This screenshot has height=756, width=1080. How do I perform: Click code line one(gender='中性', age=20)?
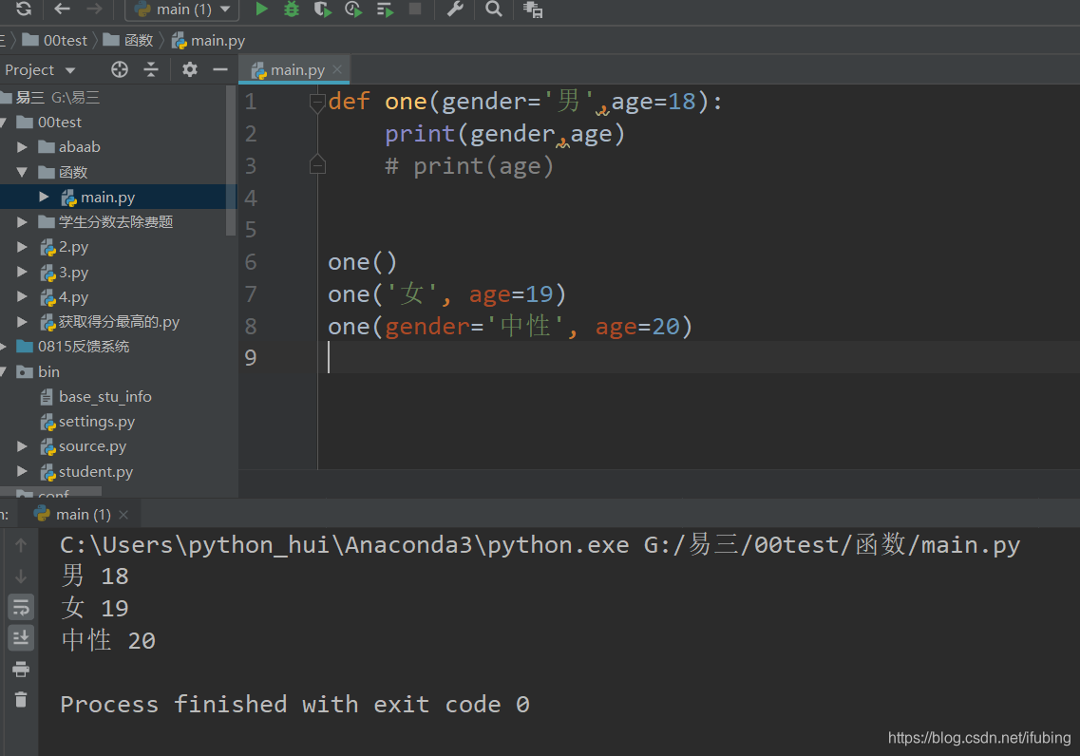pyautogui.click(x=510, y=326)
